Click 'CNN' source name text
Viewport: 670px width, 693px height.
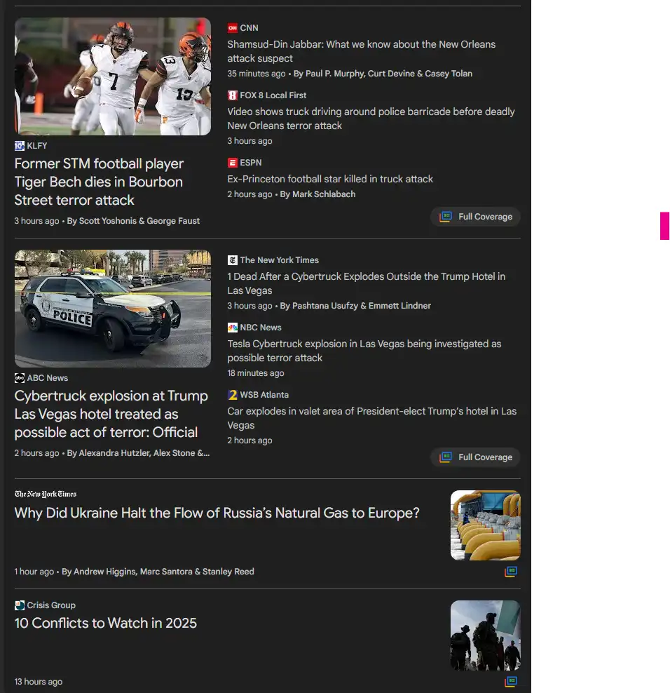(249, 28)
